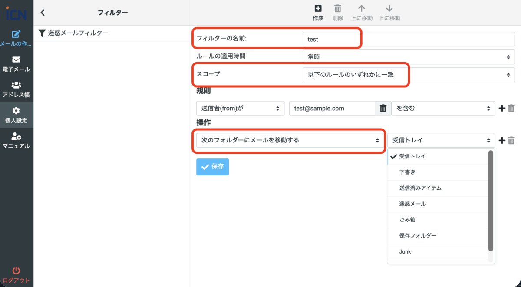
Task: Select the 電子メール mail icon in sidebar
Action: 16,64
